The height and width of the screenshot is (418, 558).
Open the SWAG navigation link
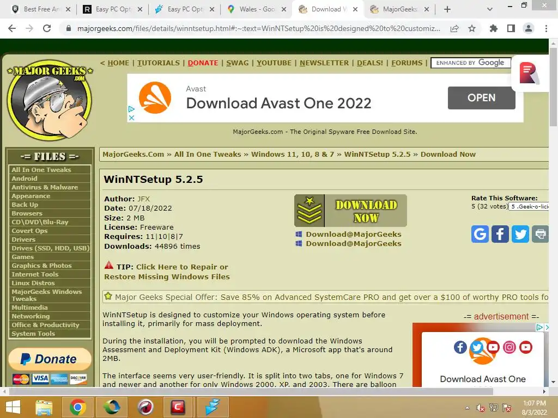pyautogui.click(x=238, y=63)
